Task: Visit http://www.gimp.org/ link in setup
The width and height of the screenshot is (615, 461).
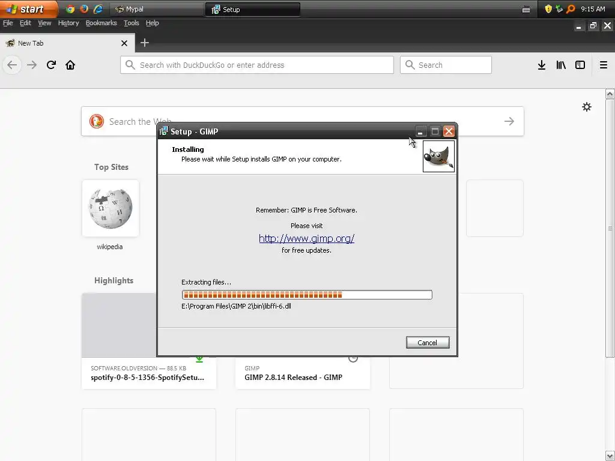Action: 307,238
